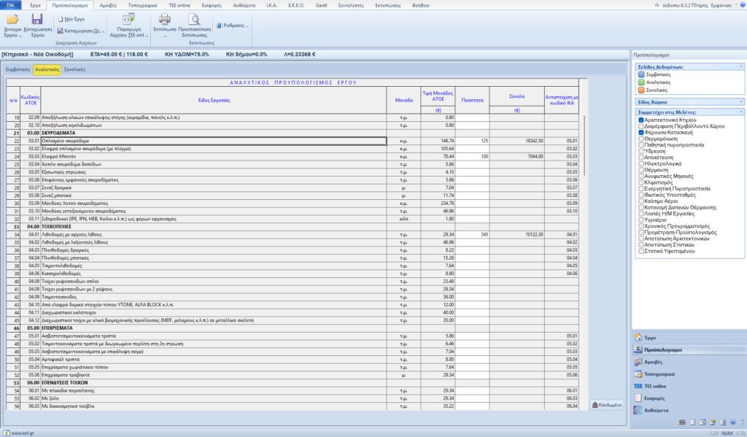Viewport: 747px width, 437px height.
Task: Click Παραγωγή Αρχείου ΤΕΕ xml icon
Action: tap(131, 20)
